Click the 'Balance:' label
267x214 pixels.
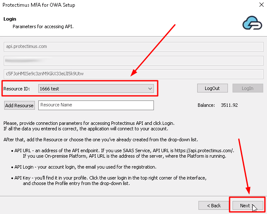[x=206, y=105]
